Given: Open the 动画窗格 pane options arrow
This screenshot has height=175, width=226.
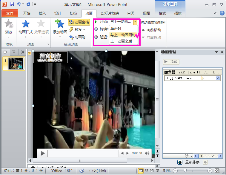Looking at the screenshot, I should [216, 52].
